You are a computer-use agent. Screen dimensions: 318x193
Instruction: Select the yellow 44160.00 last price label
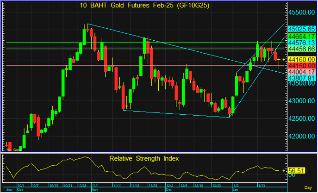(301, 60)
